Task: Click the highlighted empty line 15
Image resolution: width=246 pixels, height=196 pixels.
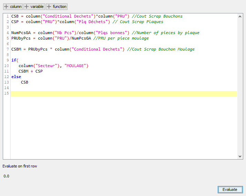Action: (124, 94)
